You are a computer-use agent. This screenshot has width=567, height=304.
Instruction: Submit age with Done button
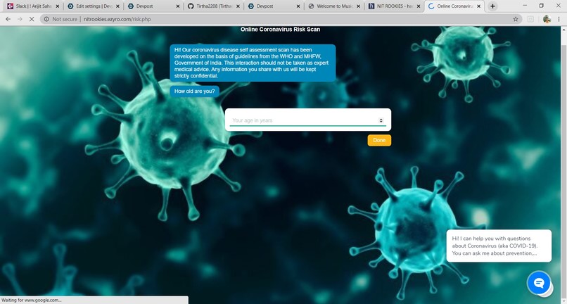[379, 141]
